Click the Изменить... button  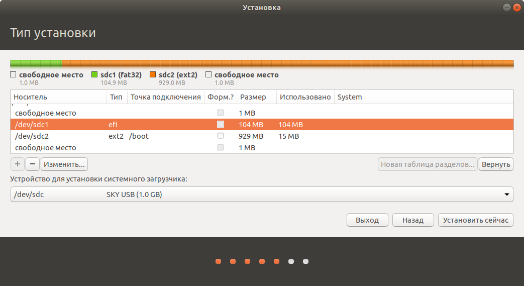click(64, 164)
